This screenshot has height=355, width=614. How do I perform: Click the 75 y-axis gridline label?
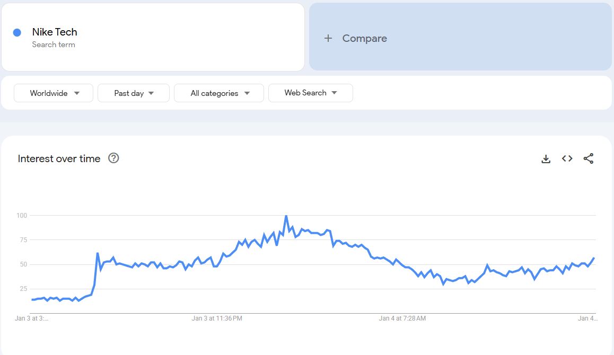[23, 240]
